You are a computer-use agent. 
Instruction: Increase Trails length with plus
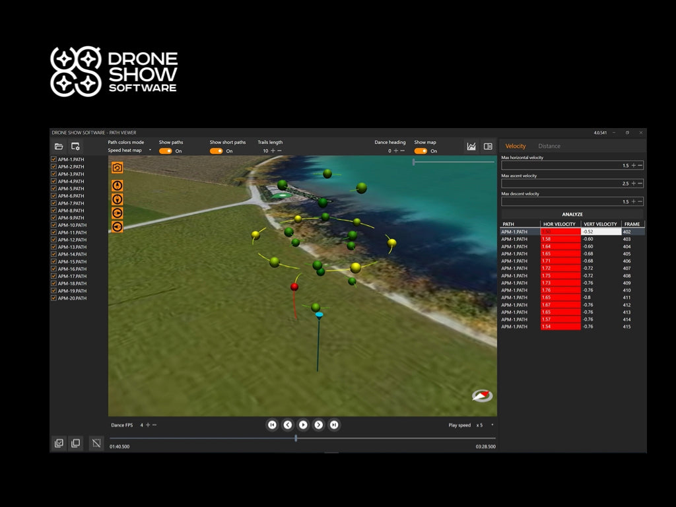tap(273, 151)
